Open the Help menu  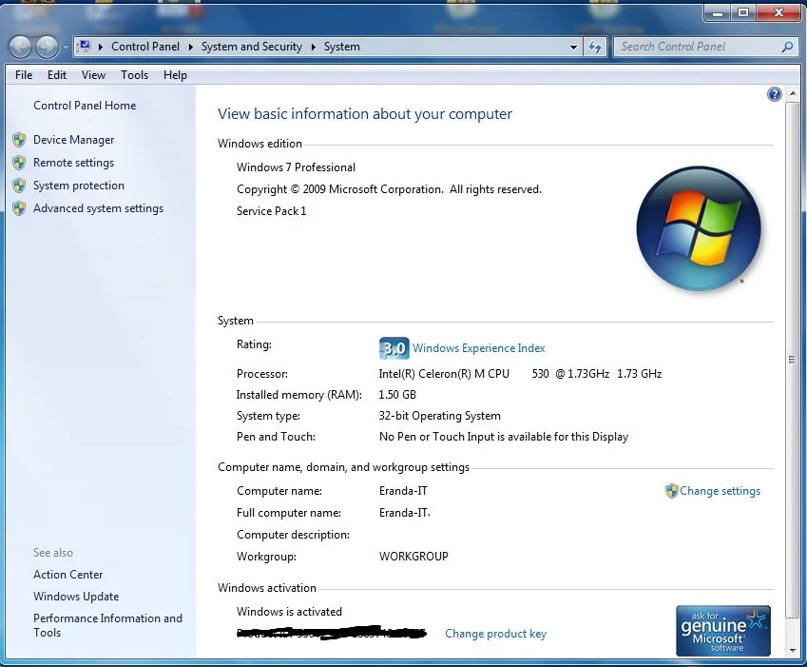[x=175, y=75]
